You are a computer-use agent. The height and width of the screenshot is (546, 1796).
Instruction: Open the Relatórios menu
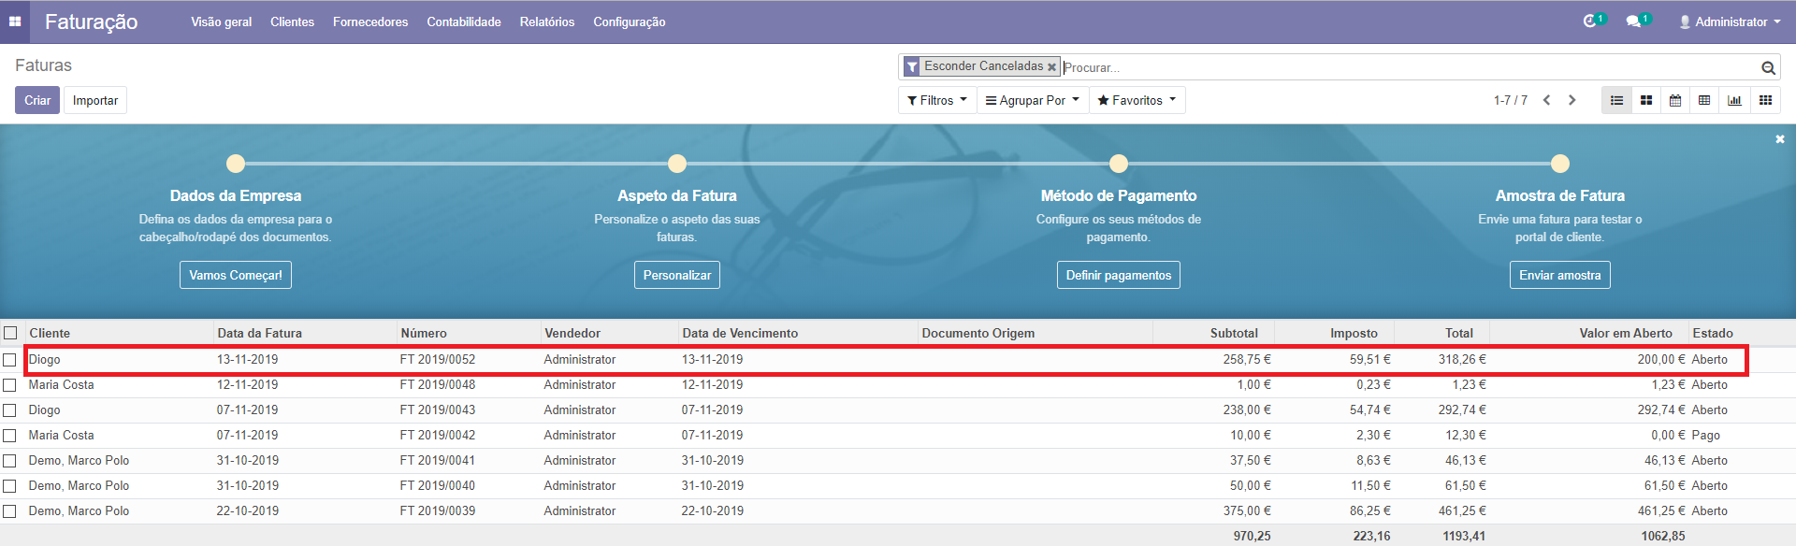click(x=547, y=22)
